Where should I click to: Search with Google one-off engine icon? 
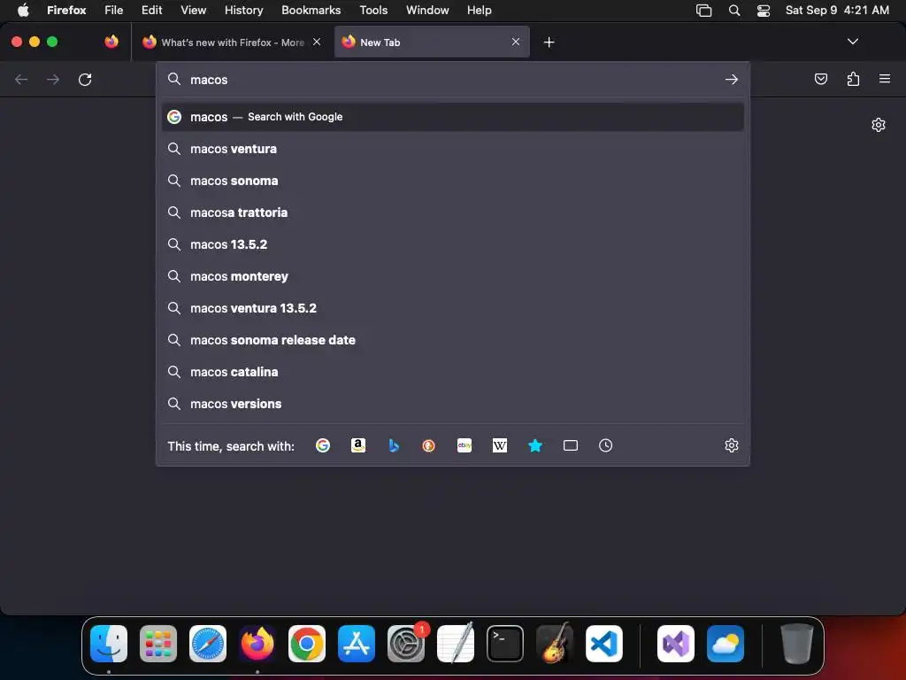click(x=322, y=445)
